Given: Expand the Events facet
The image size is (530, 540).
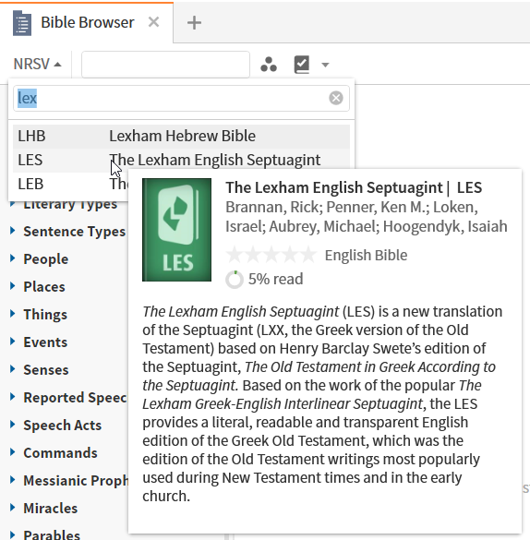Looking at the screenshot, I should (13, 342).
